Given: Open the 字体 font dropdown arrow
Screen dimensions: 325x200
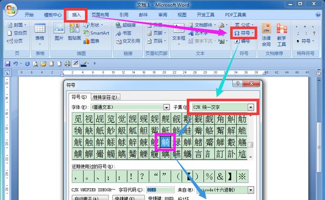Looking at the screenshot, I should pyautogui.click(x=166, y=107).
